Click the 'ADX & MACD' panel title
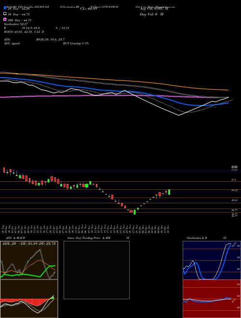 click(x=15, y=238)
